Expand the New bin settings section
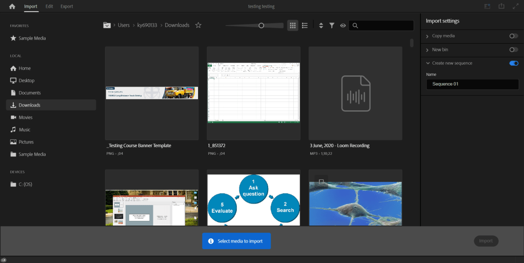 click(x=428, y=50)
